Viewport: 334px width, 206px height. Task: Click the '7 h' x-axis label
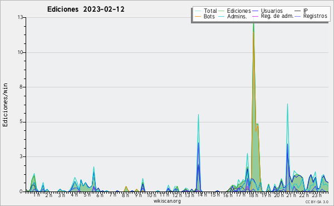tap(112, 195)
